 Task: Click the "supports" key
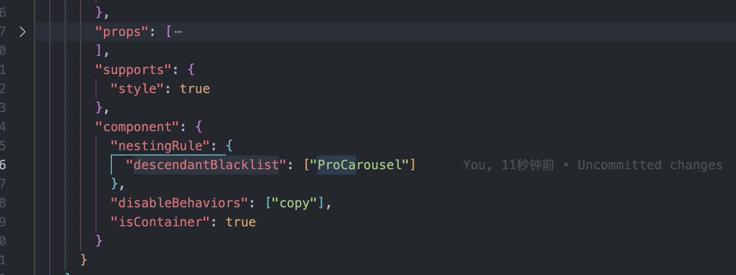point(133,70)
